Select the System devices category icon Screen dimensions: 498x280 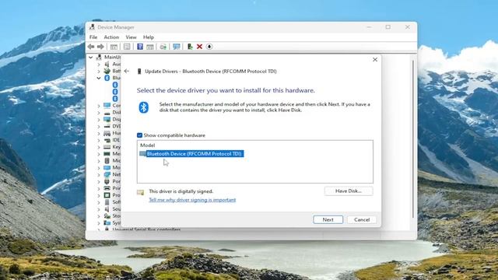(107, 223)
